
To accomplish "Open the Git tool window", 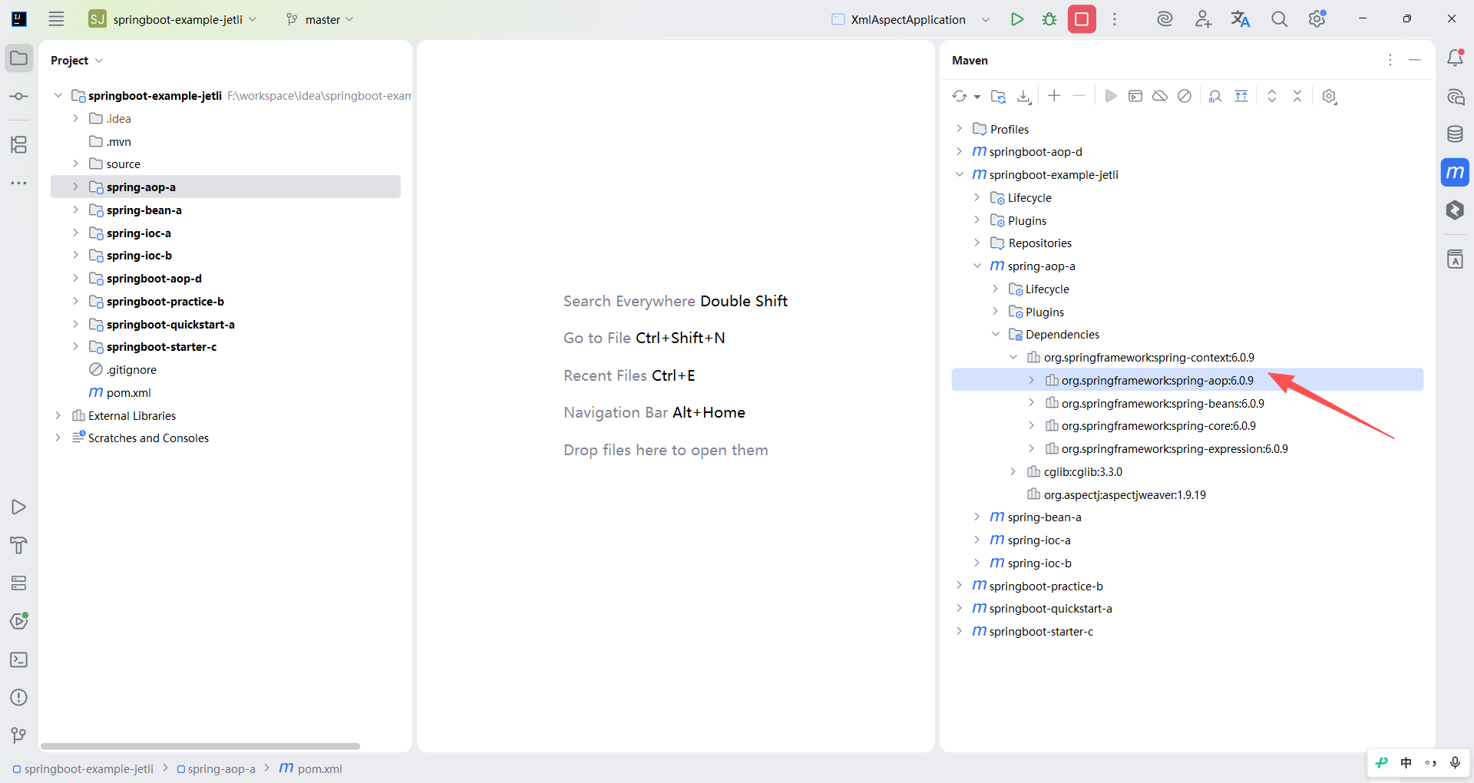I will pos(19,735).
